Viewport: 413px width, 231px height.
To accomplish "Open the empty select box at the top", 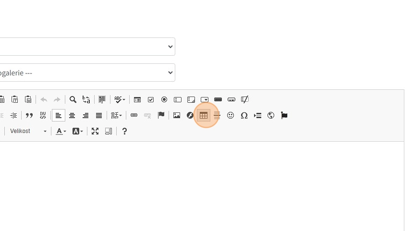I will [86, 47].
